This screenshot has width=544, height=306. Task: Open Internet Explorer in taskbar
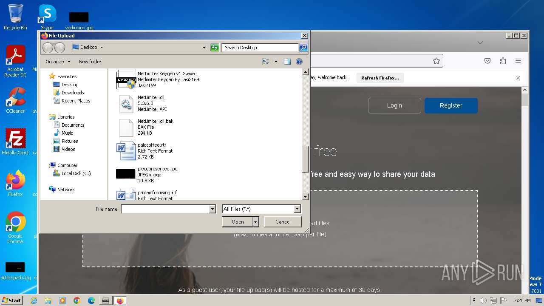34,300
